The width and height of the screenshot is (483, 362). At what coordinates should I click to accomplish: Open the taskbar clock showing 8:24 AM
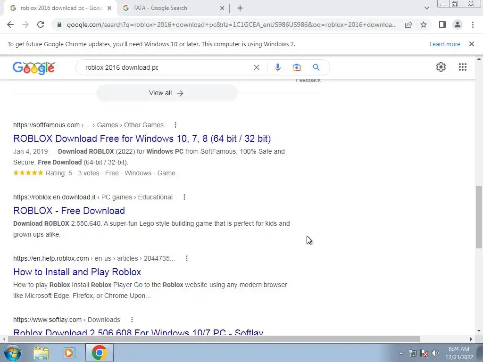coord(458,353)
